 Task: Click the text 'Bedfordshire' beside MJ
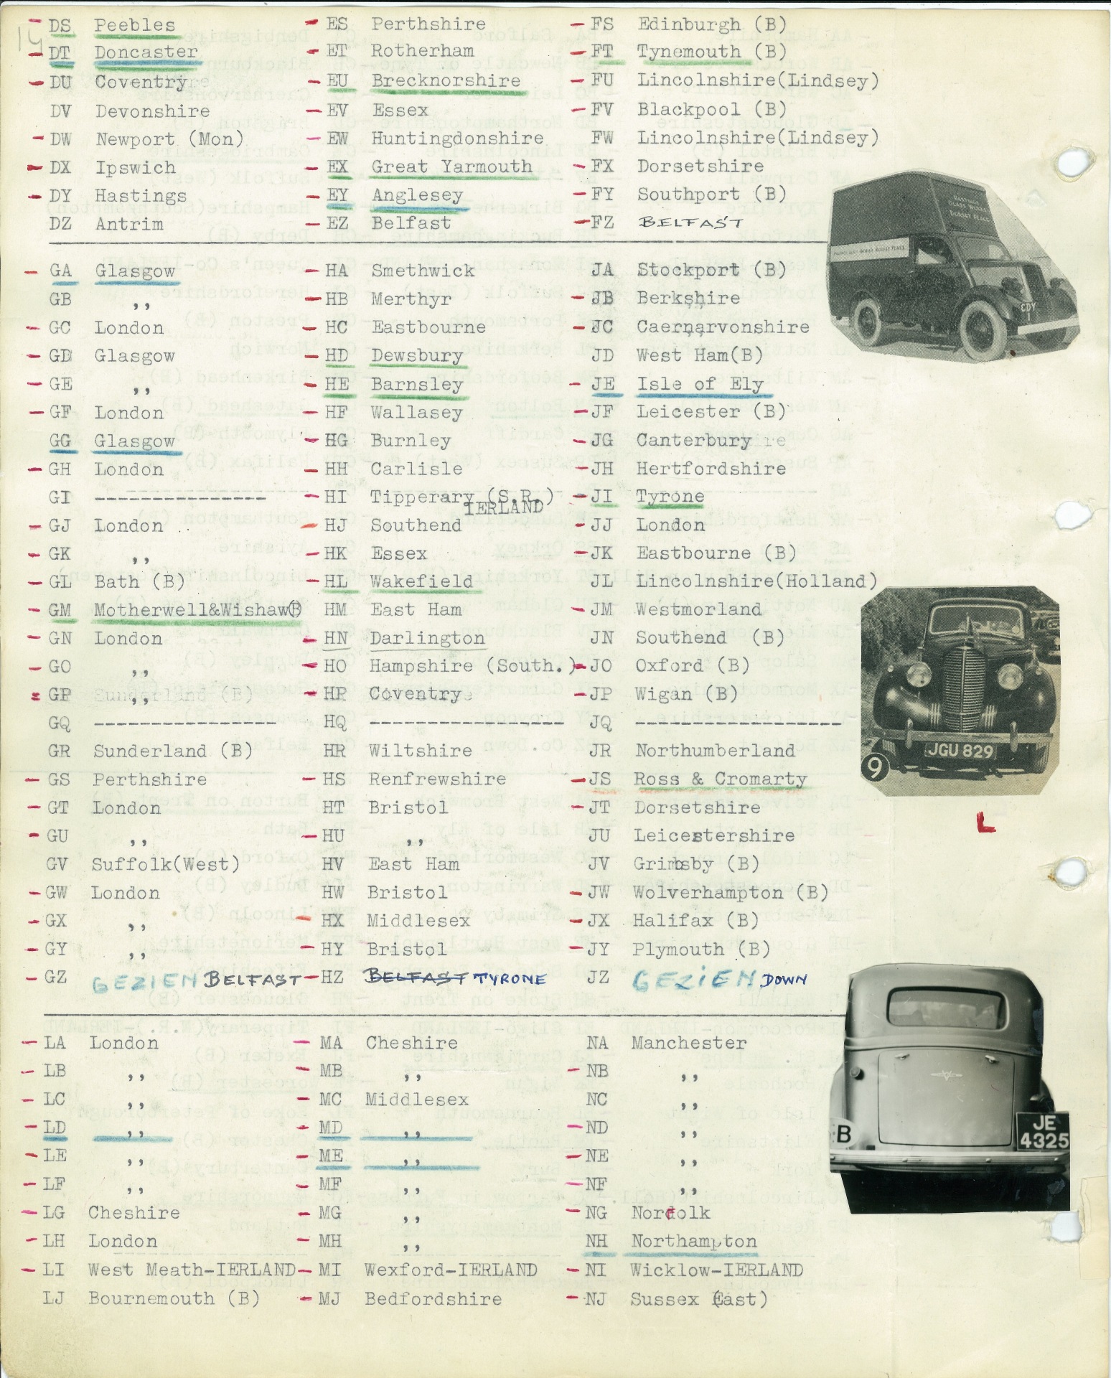433,1299
